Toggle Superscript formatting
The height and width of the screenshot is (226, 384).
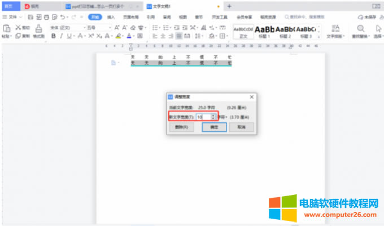pos(91,36)
